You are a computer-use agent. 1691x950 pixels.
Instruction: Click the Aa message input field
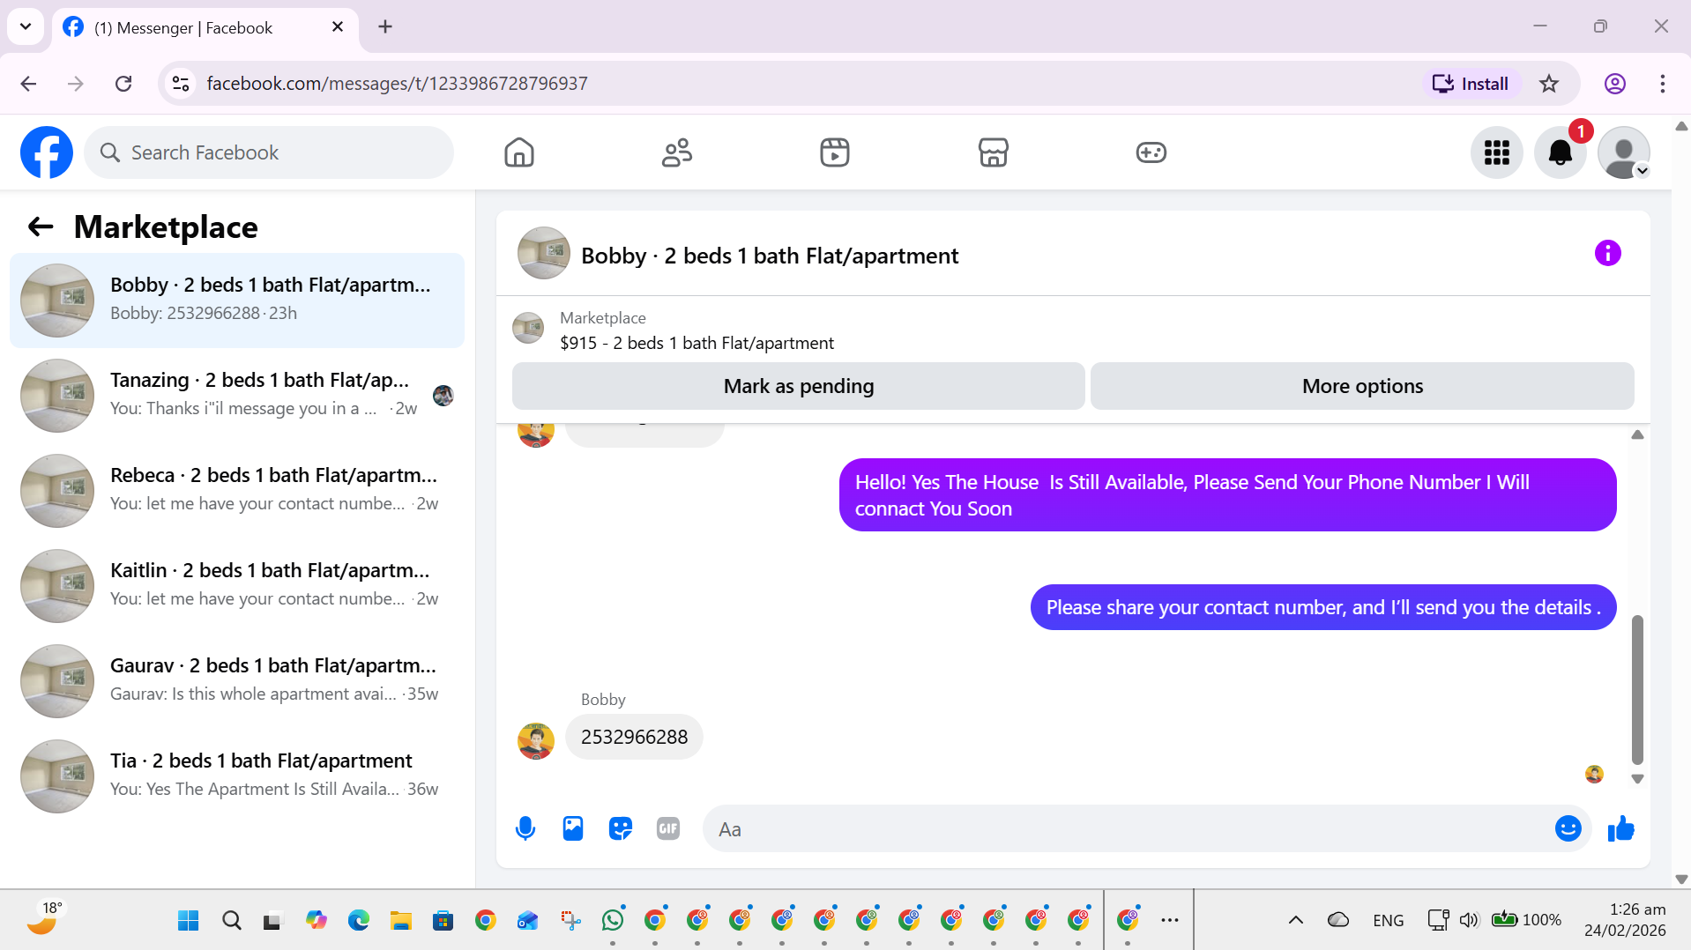(x=1129, y=828)
